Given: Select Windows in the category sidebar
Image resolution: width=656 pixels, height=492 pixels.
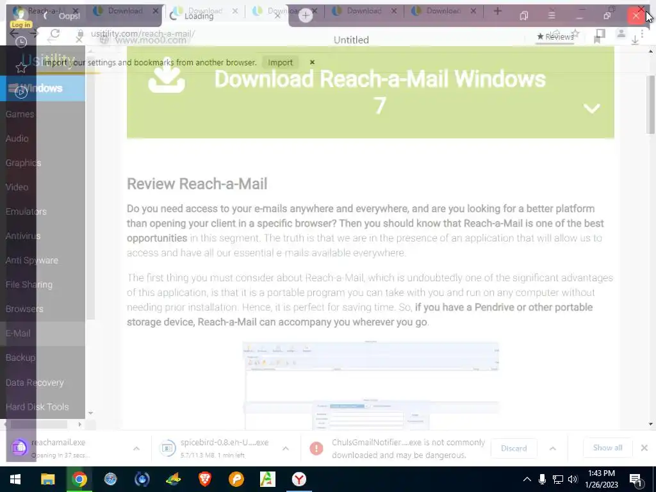Looking at the screenshot, I should tap(43, 88).
